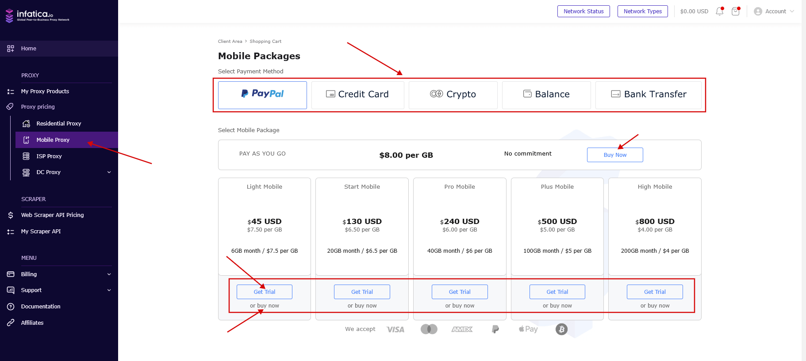The width and height of the screenshot is (806, 361).
Task: Click the My Proxy Products list icon
Action: point(11,91)
